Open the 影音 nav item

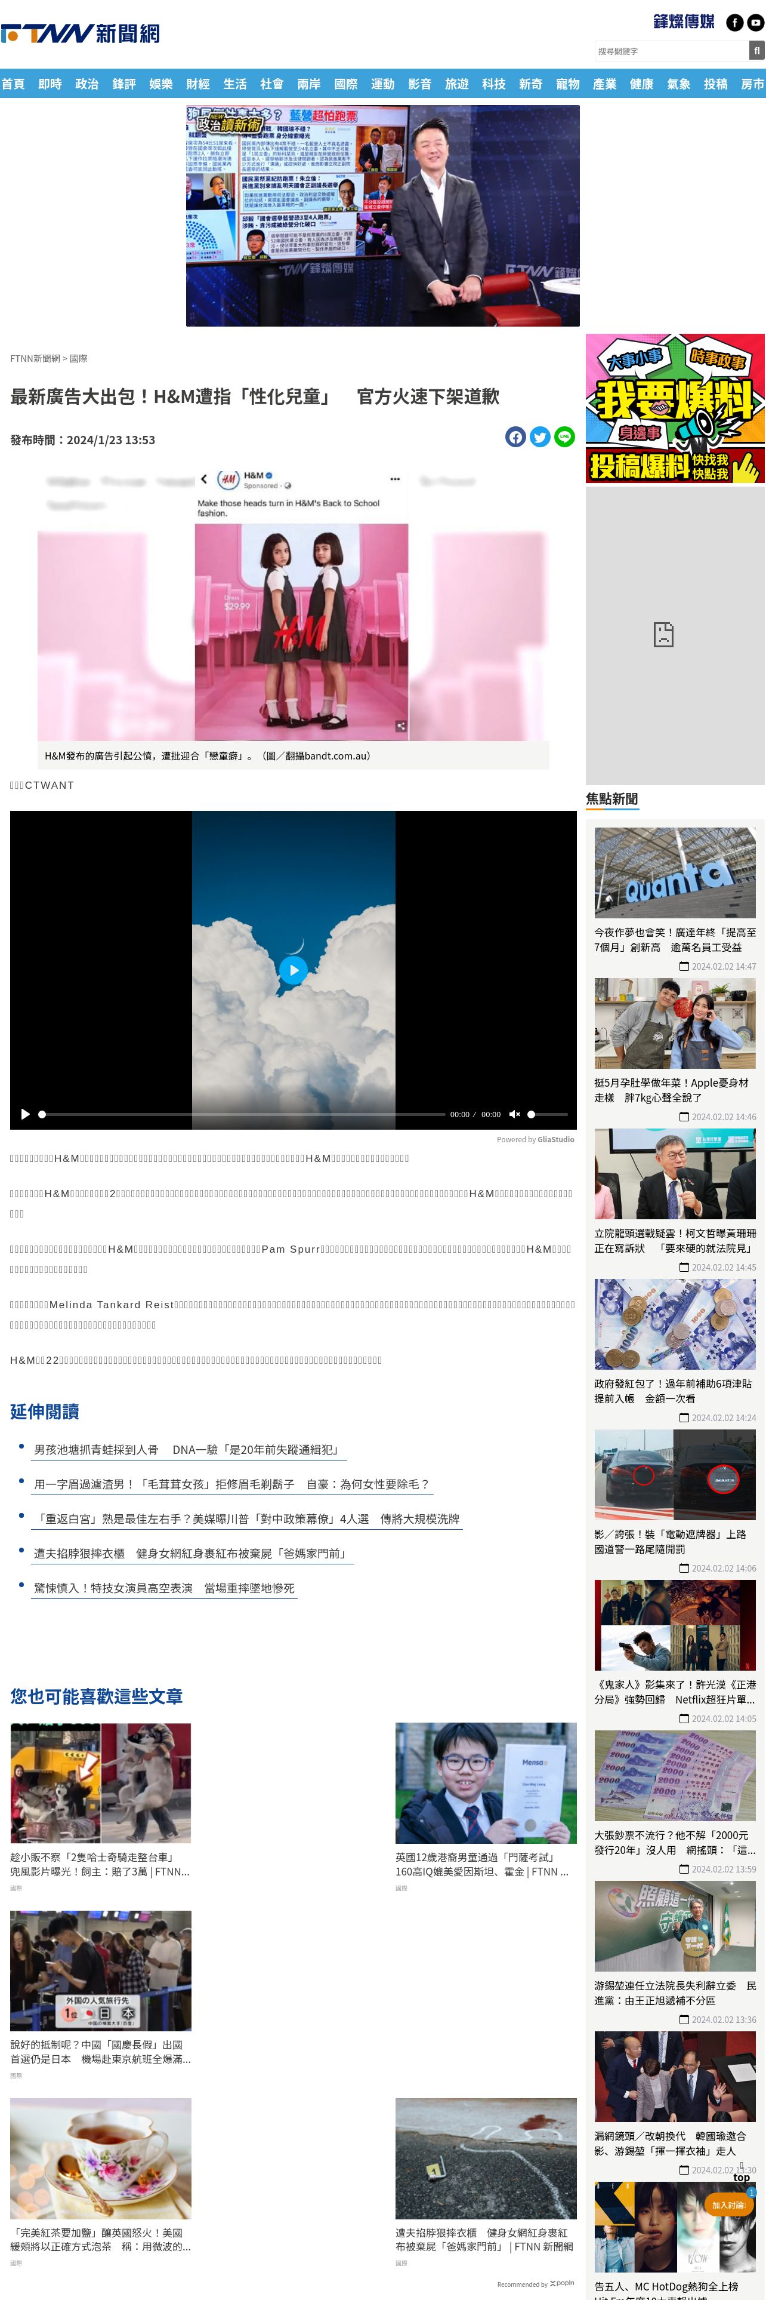point(420,84)
